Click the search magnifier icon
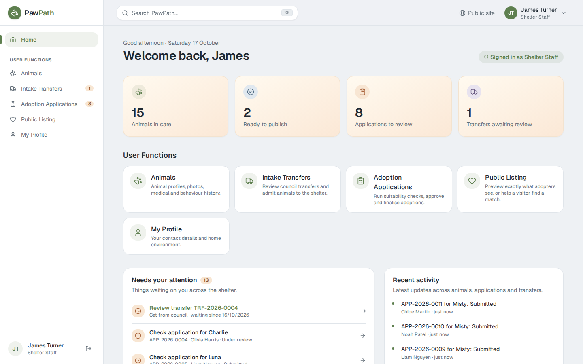 (x=125, y=13)
